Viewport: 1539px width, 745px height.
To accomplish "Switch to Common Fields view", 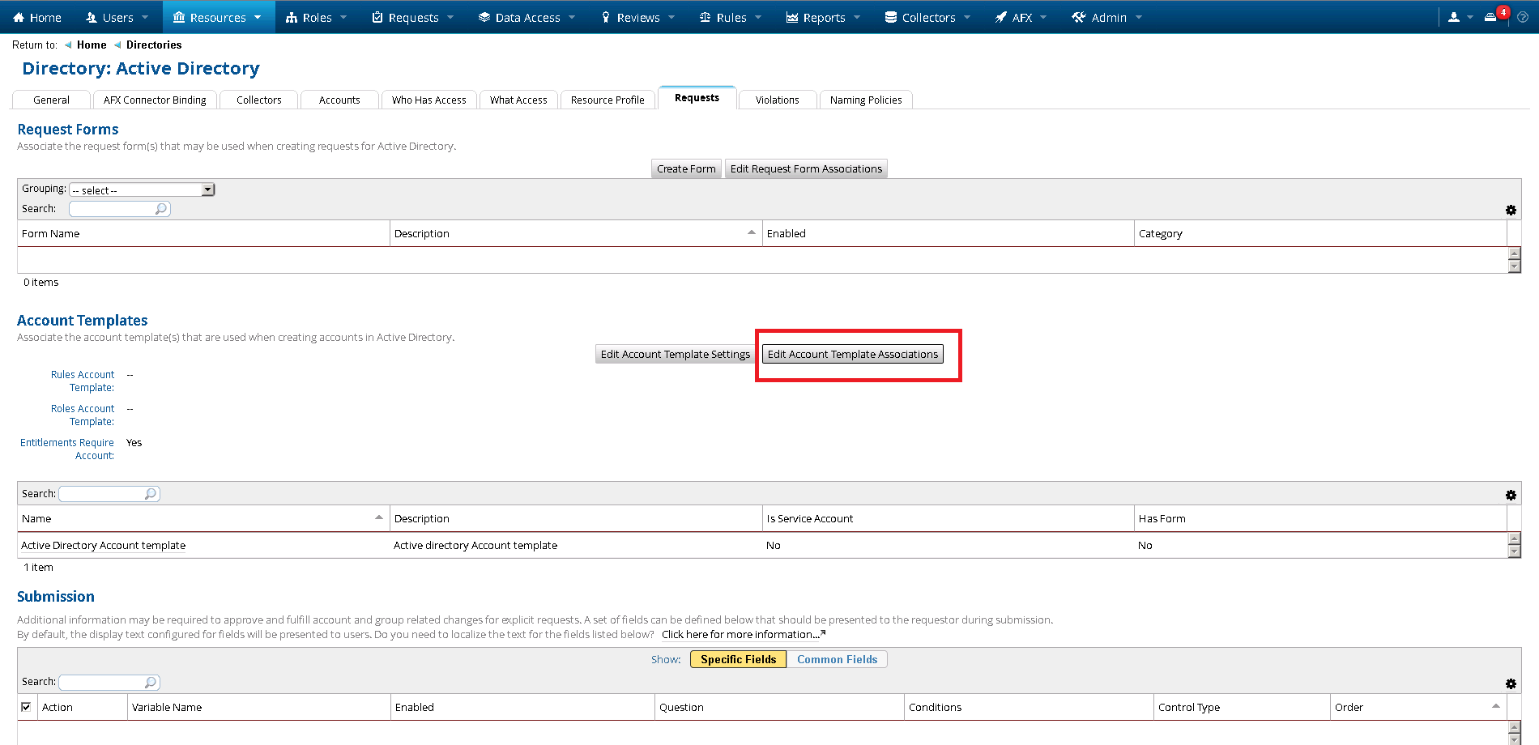I will [x=837, y=659].
